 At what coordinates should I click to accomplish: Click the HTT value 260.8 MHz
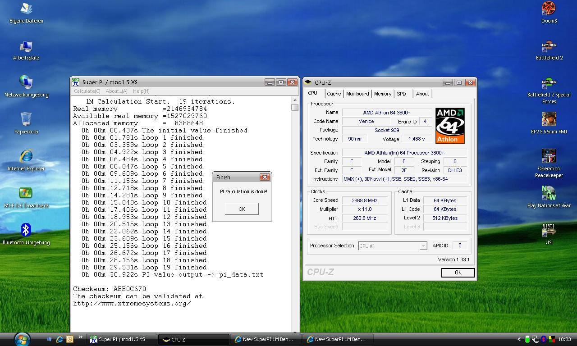(x=365, y=218)
